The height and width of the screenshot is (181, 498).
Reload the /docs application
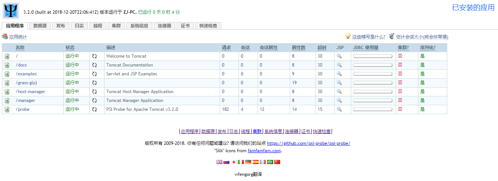click(x=94, y=65)
